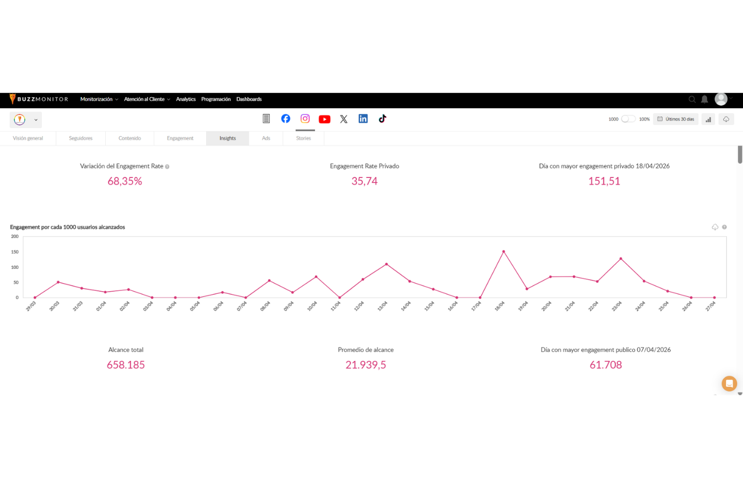Download the engagement chart via cloud icon
Viewport: 743px width, 488px height.
[715, 227]
